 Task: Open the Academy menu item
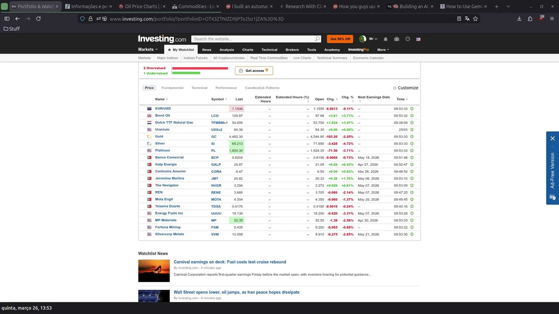(332, 50)
